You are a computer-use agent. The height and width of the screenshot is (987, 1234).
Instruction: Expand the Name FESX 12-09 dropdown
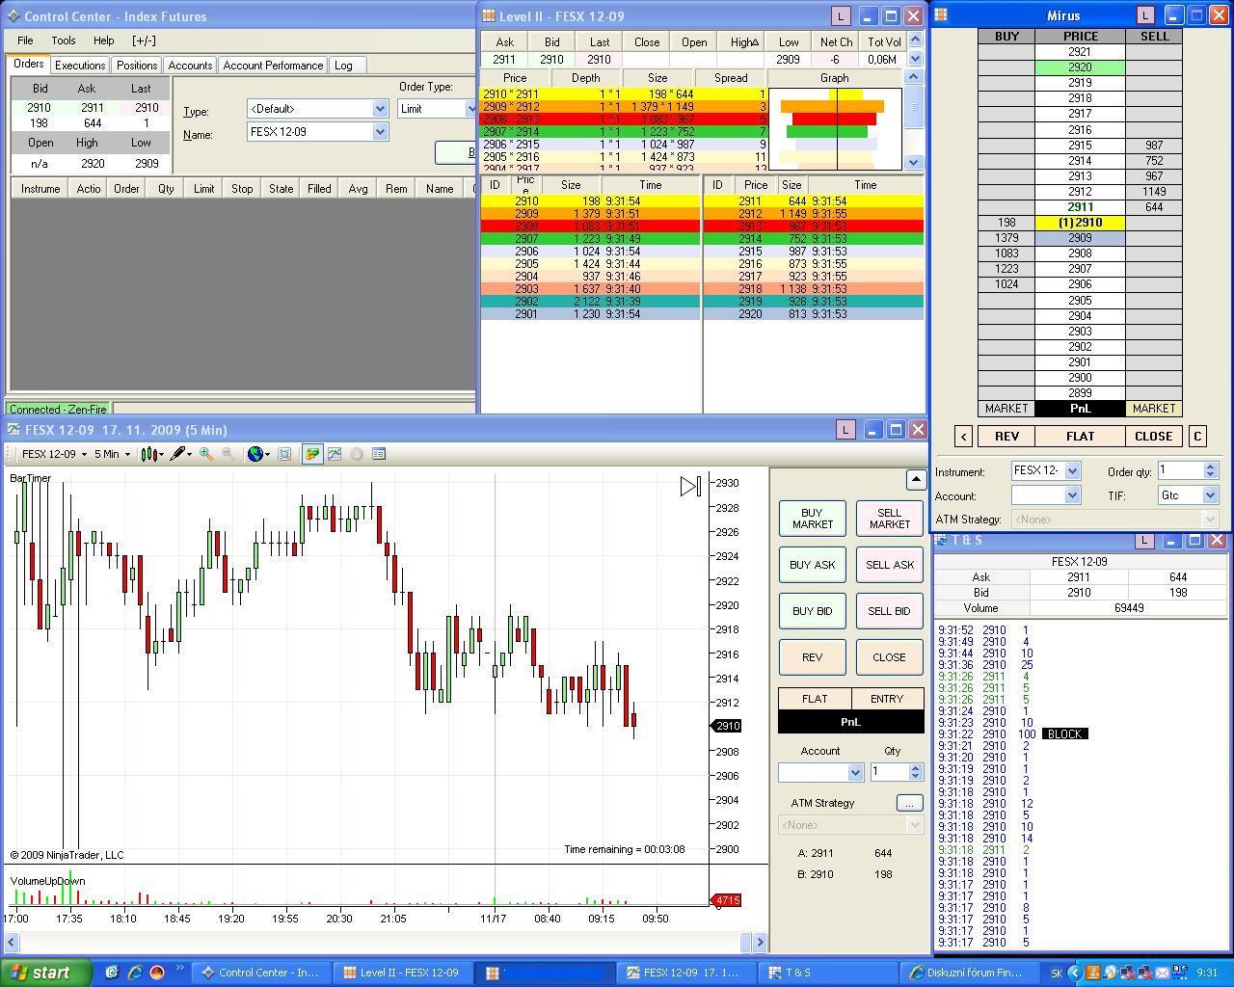pos(380,132)
